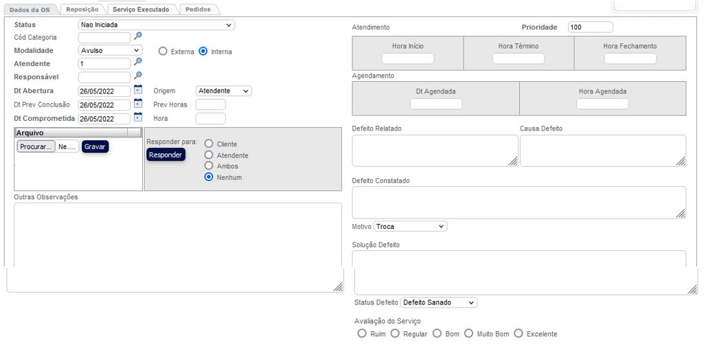Viewport: 704px width, 345px height.
Task: Open the Dt Abertura calendar picker
Action: (x=138, y=89)
